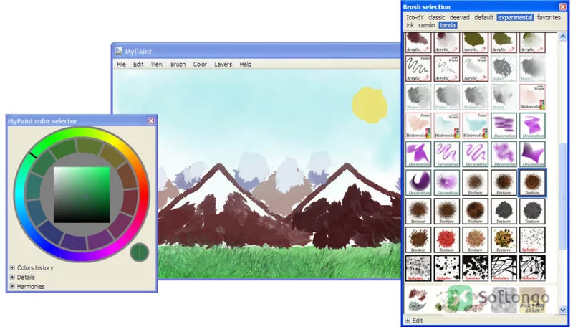This screenshot has width=573, height=327.
Task: Select the teal Watercolor Only Water brush
Action: tap(446, 125)
